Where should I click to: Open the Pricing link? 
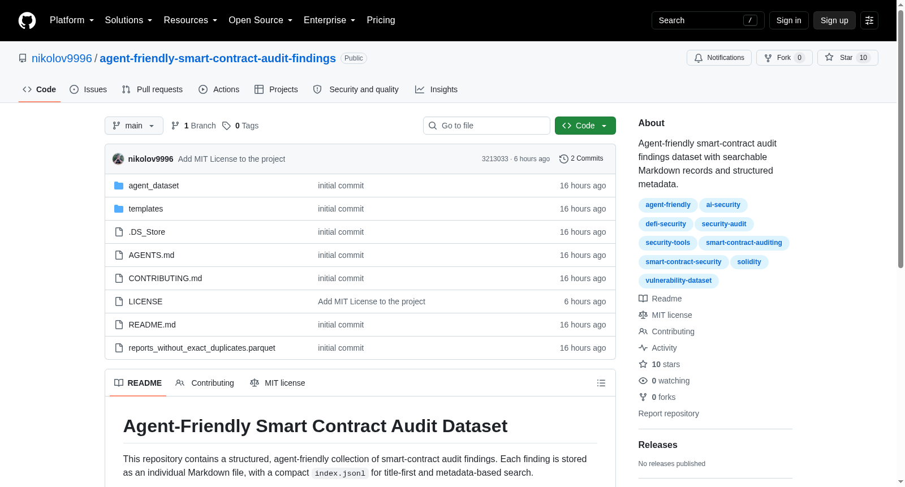click(381, 20)
